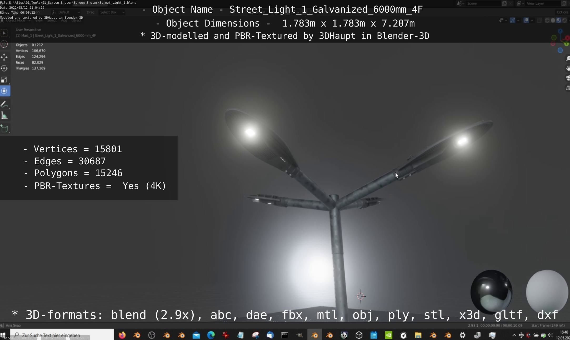Select the Select Box tool
The width and height of the screenshot is (570, 340).
(x=4, y=33)
